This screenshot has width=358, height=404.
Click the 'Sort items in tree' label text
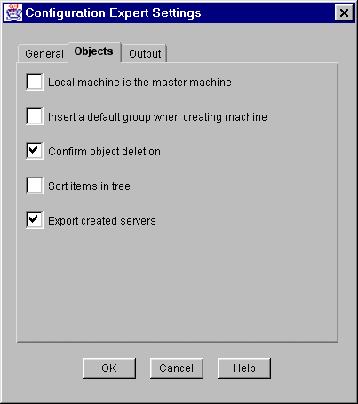coord(89,186)
